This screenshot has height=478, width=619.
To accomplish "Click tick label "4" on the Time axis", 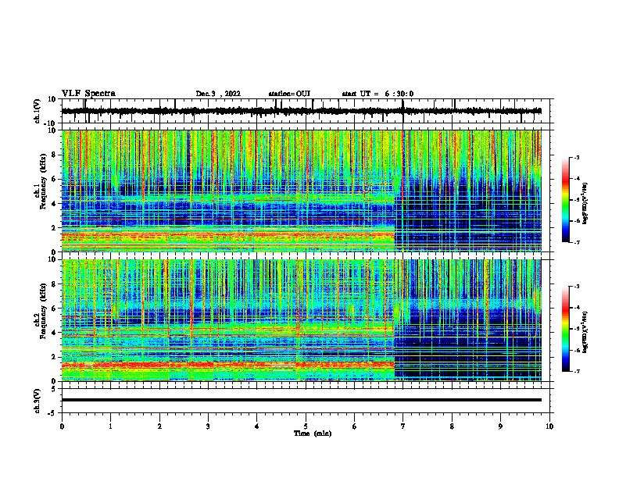I will pyautogui.click(x=257, y=426).
